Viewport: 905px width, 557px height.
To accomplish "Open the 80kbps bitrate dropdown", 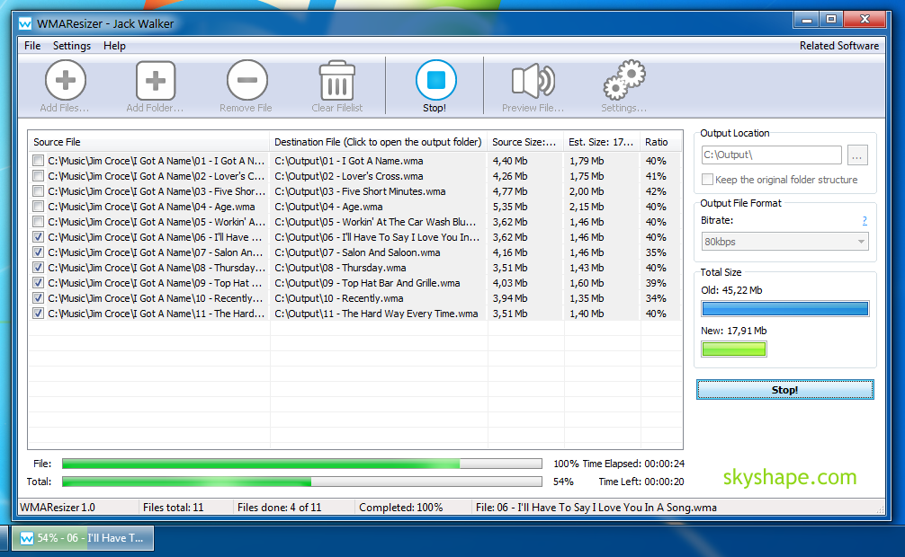I will pos(784,242).
